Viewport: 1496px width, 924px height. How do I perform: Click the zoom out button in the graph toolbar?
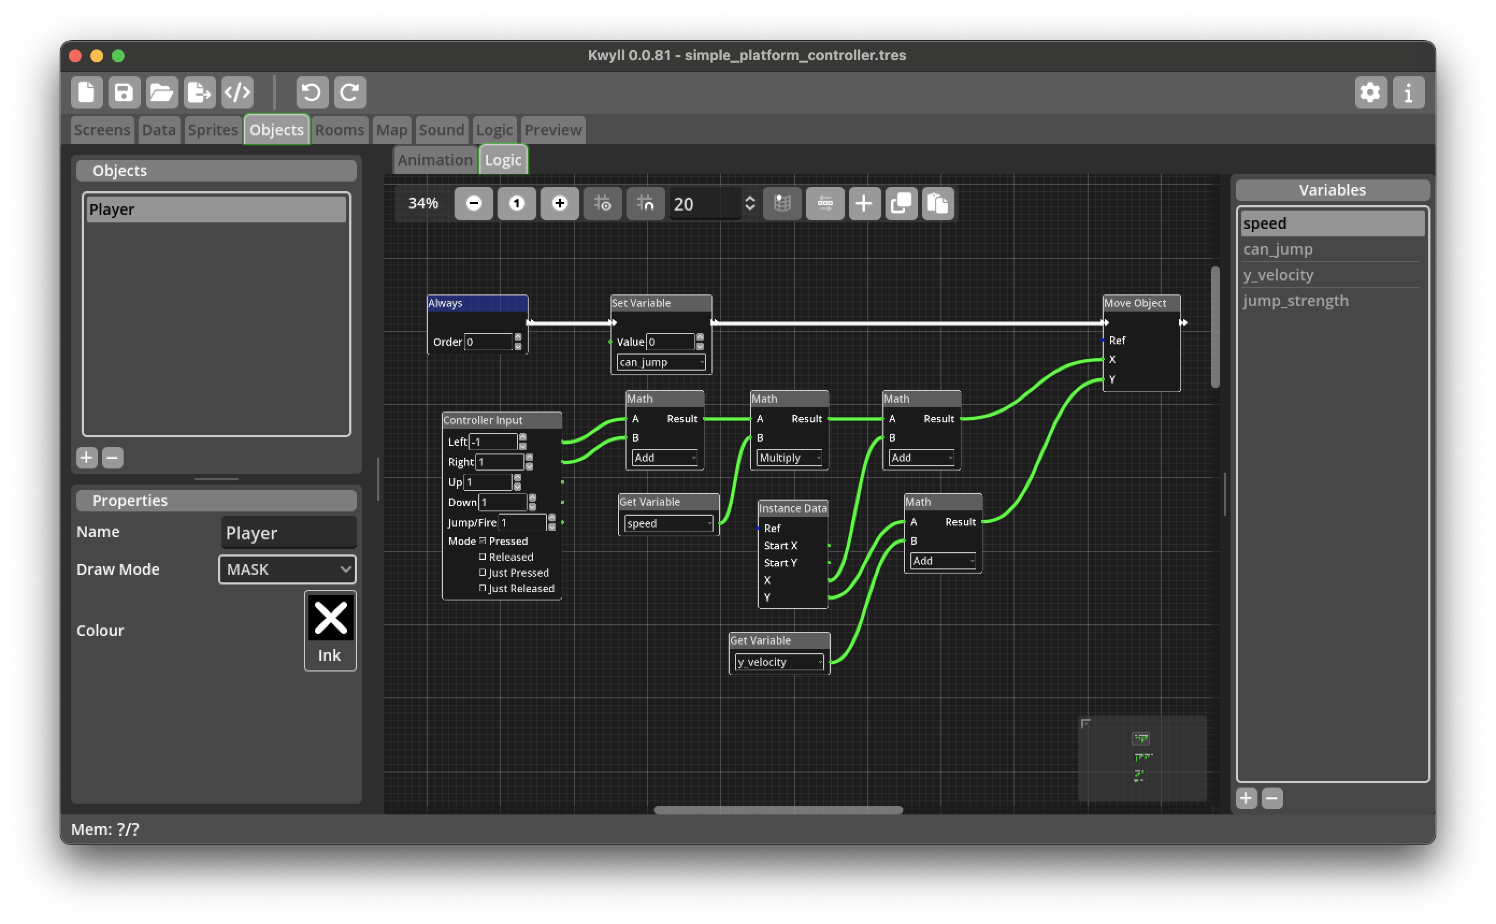tap(473, 204)
